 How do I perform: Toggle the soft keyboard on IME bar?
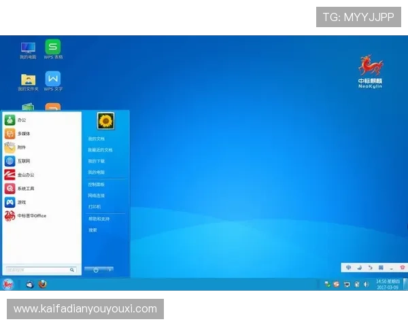coord(381,268)
